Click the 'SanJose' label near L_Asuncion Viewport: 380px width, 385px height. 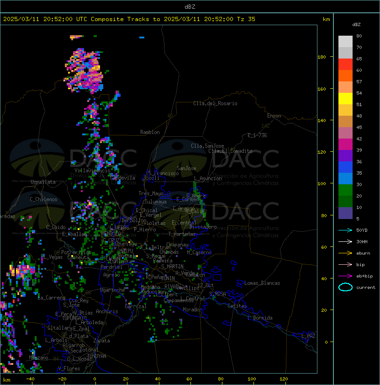(x=186, y=168)
